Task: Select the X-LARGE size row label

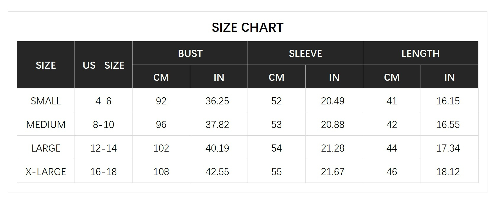Action: tap(46, 172)
